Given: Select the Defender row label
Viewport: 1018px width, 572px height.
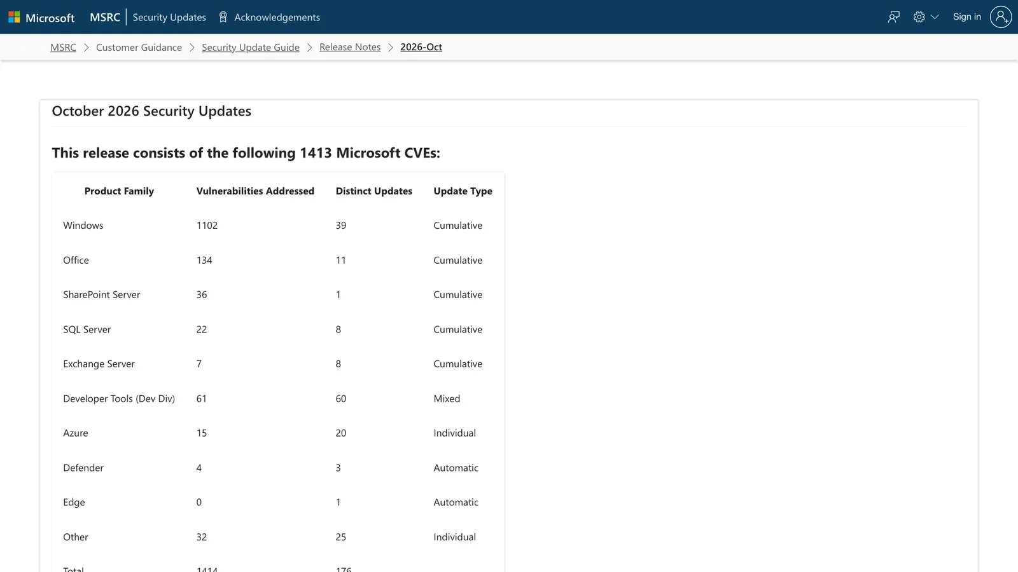Looking at the screenshot, I should point(83,468).
